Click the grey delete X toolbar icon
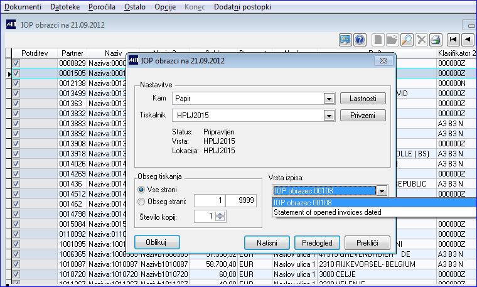This screenshot has width=477, height=287. click(421, 40)
